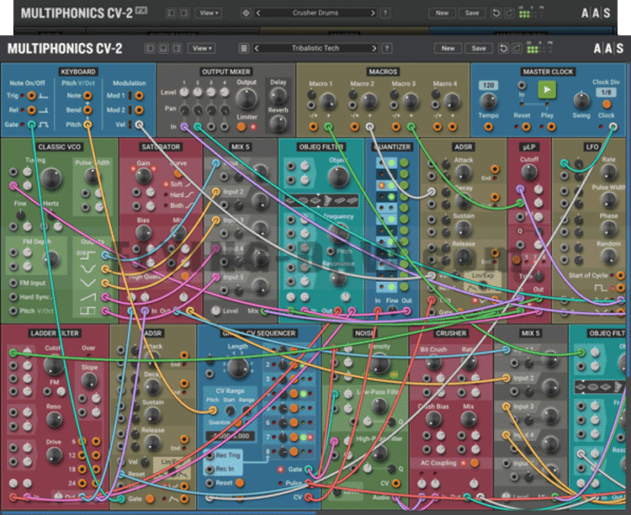631x515 pixels.
Task: Click the redo icon in front window
Action: (x=517, y=48)
